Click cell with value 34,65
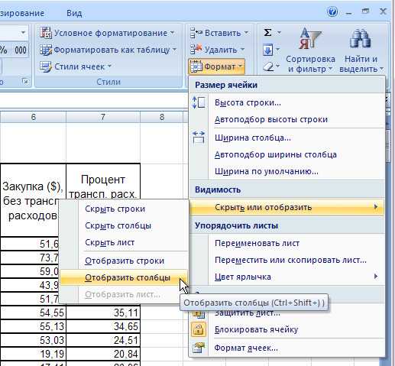The height and width of the screenshot is (366, 395). click(103, 326)
